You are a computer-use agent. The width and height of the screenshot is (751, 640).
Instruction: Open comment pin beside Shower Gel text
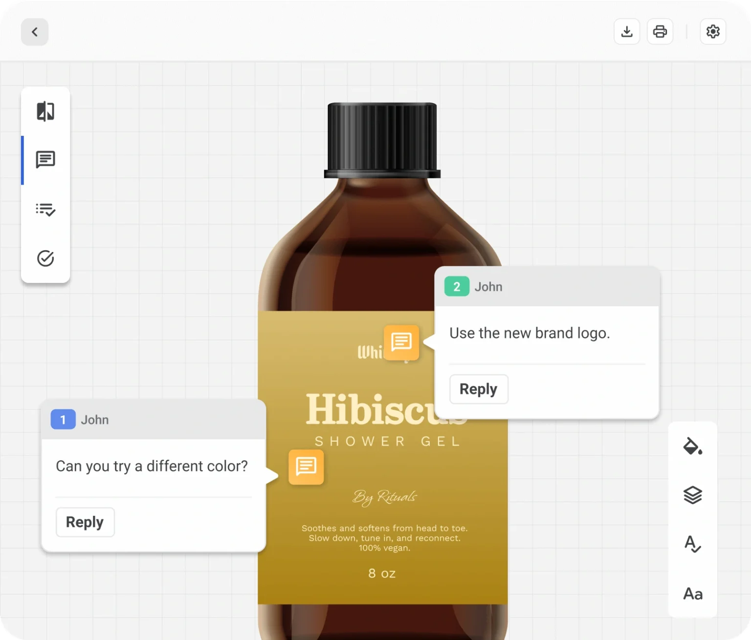(x=306, y=468)
